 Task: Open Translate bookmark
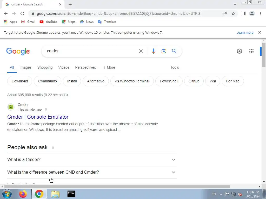point(107,22)
